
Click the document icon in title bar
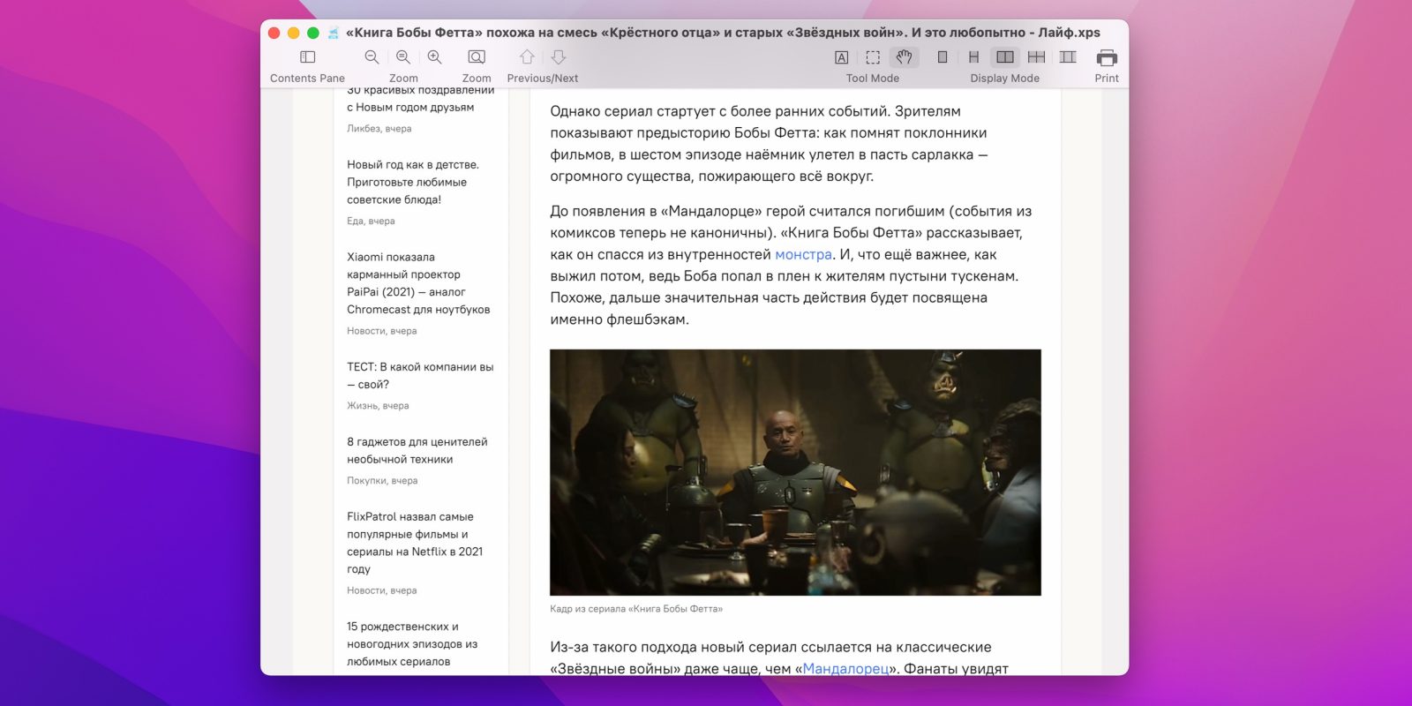[333, 33]
